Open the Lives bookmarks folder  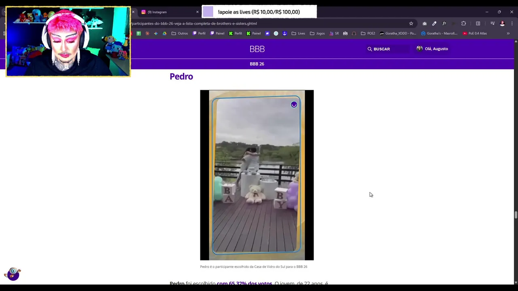[298, 34]
